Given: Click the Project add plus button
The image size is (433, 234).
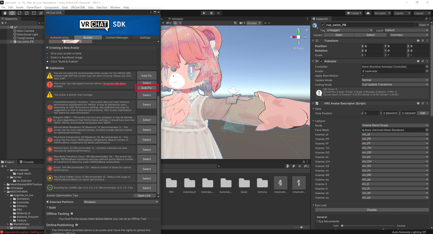Looking at the screenshot, I should coord(3,166).
